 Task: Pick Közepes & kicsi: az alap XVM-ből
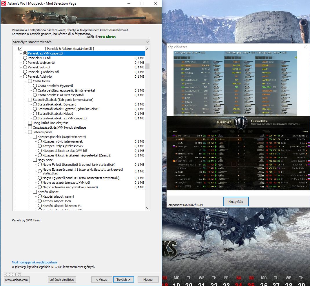pyautogui.click(x=40, y=151)
